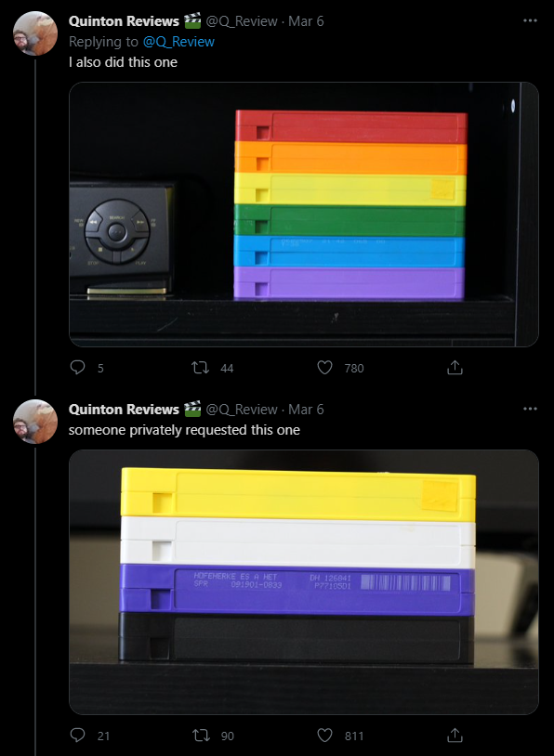Reply to "someone privately requested" tweet
Image resolution: width=554 pixels, height=756 pixels.
[77, 736]
